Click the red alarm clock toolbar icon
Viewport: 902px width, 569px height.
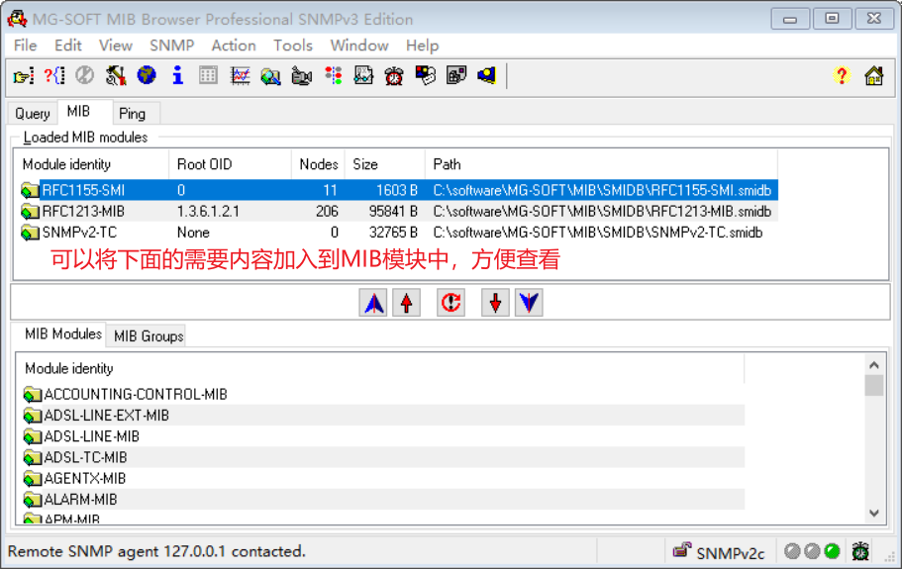click(394, 75)
